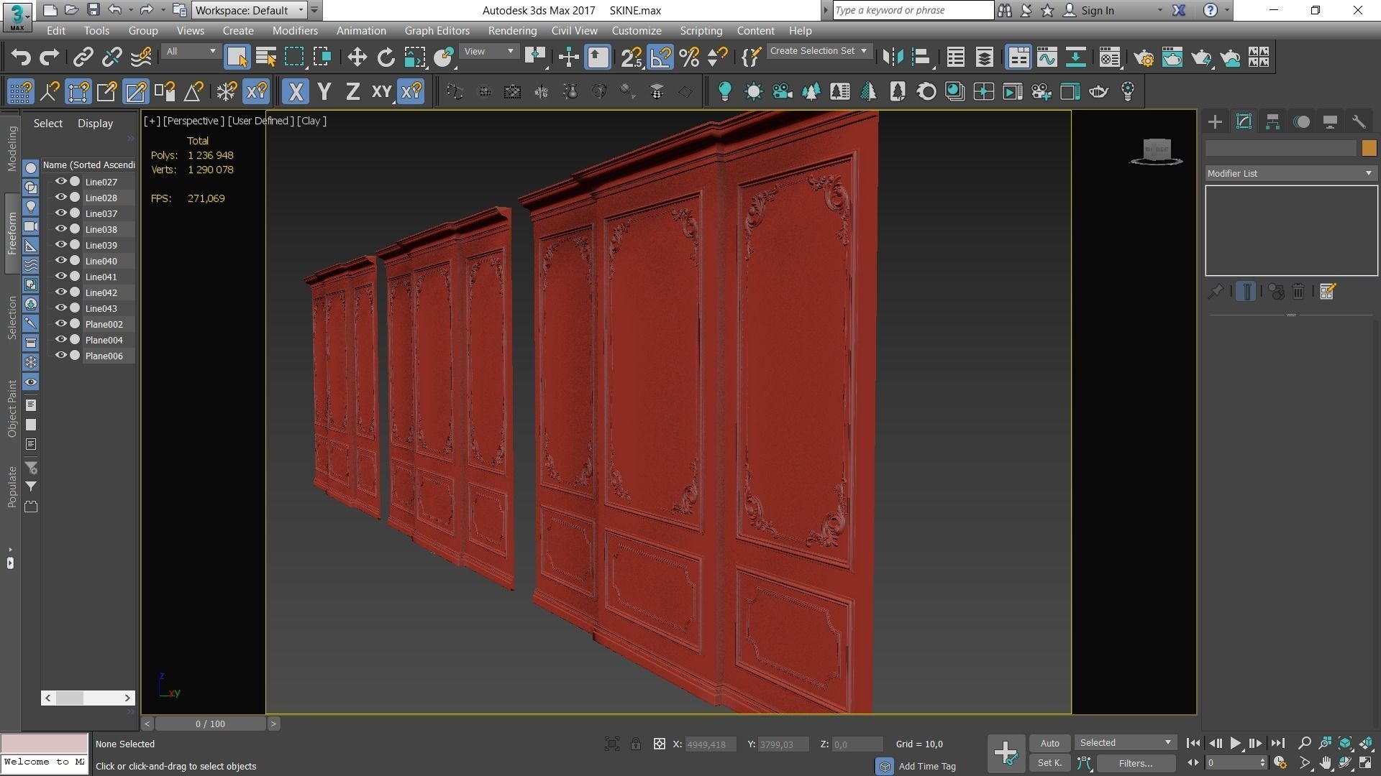Hide Line040 with its eye icon
The image size is (1381, 776).
tap(61, 261)
